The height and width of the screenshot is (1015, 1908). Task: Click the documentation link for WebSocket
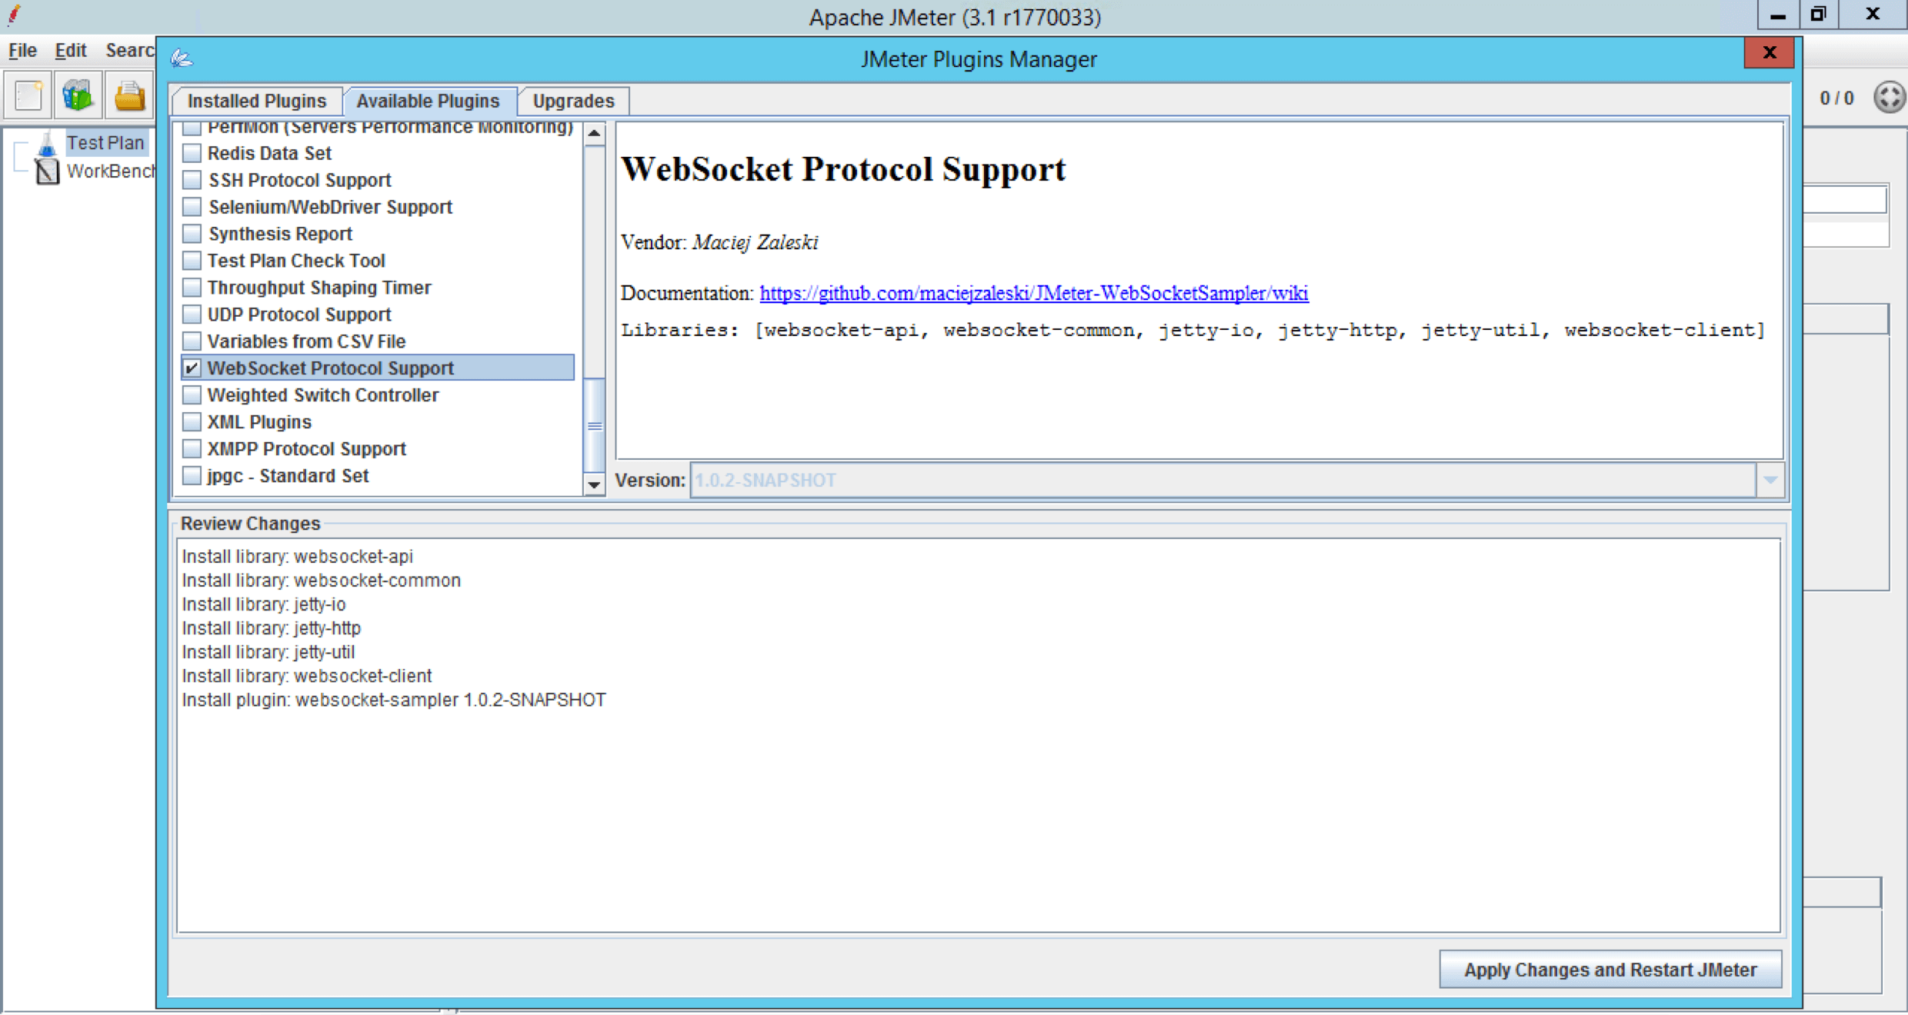(1033, 292)
